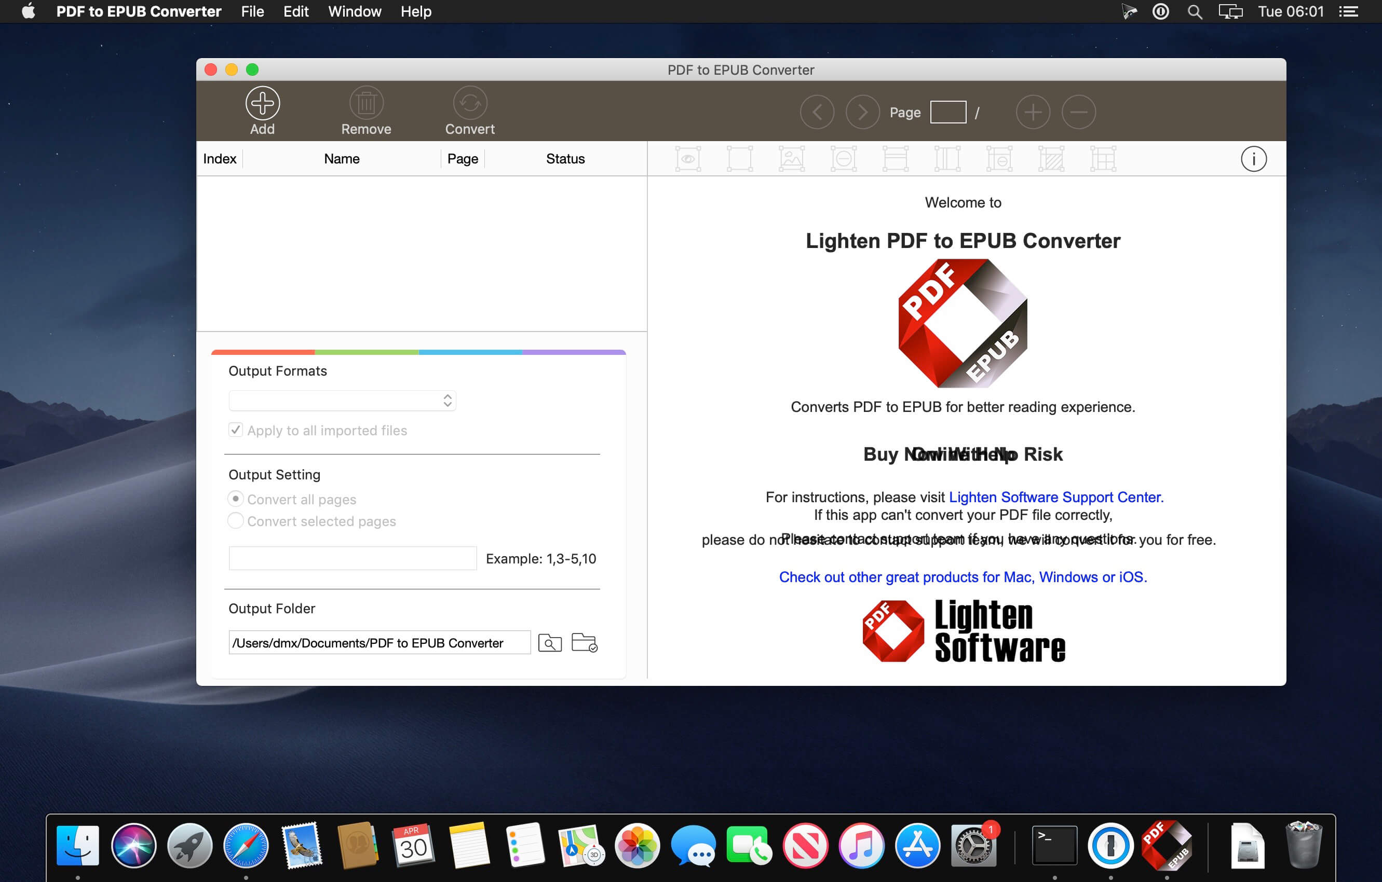Visit Lighten Software Support Center link
Viewport: 1382px width, 882px height.
click(x=1056, y=497)
